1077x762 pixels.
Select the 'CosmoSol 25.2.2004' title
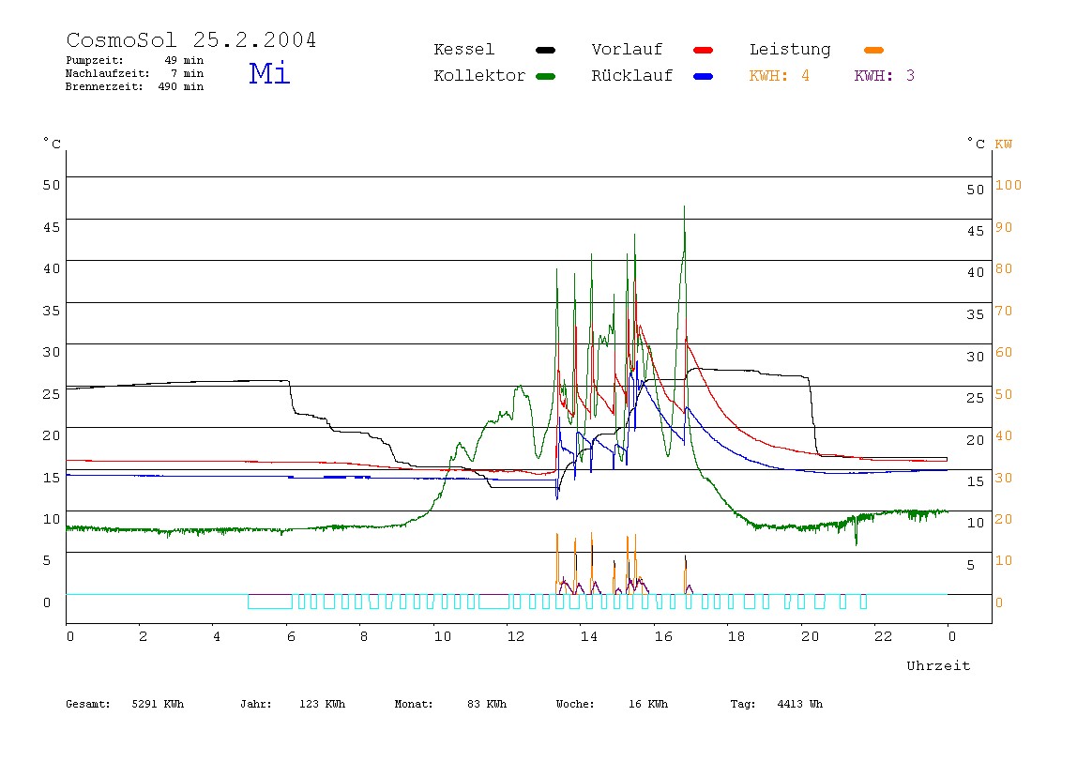191,39
